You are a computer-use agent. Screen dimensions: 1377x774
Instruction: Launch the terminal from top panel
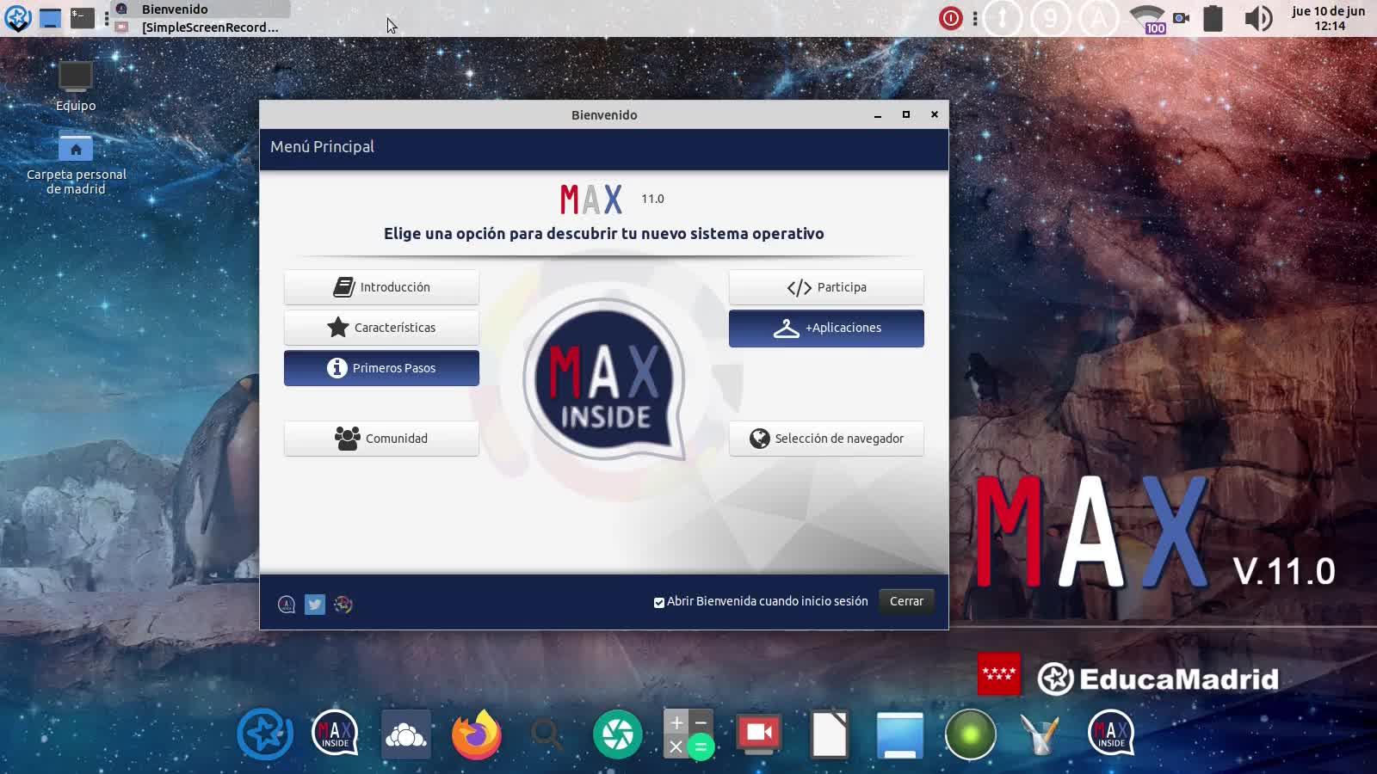click(x=83, y=18)
